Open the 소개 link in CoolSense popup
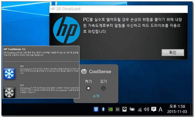 [x=96, y=96]
